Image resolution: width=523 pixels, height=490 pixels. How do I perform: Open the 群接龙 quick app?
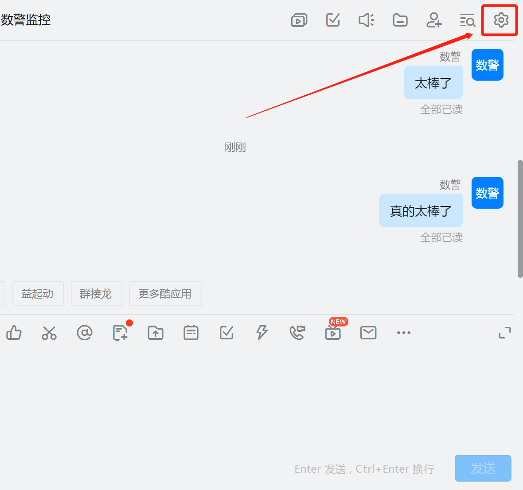point(96,294)
